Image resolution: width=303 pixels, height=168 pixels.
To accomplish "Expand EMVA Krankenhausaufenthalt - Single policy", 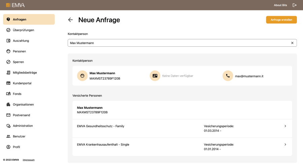I will [x=285, y=144].
